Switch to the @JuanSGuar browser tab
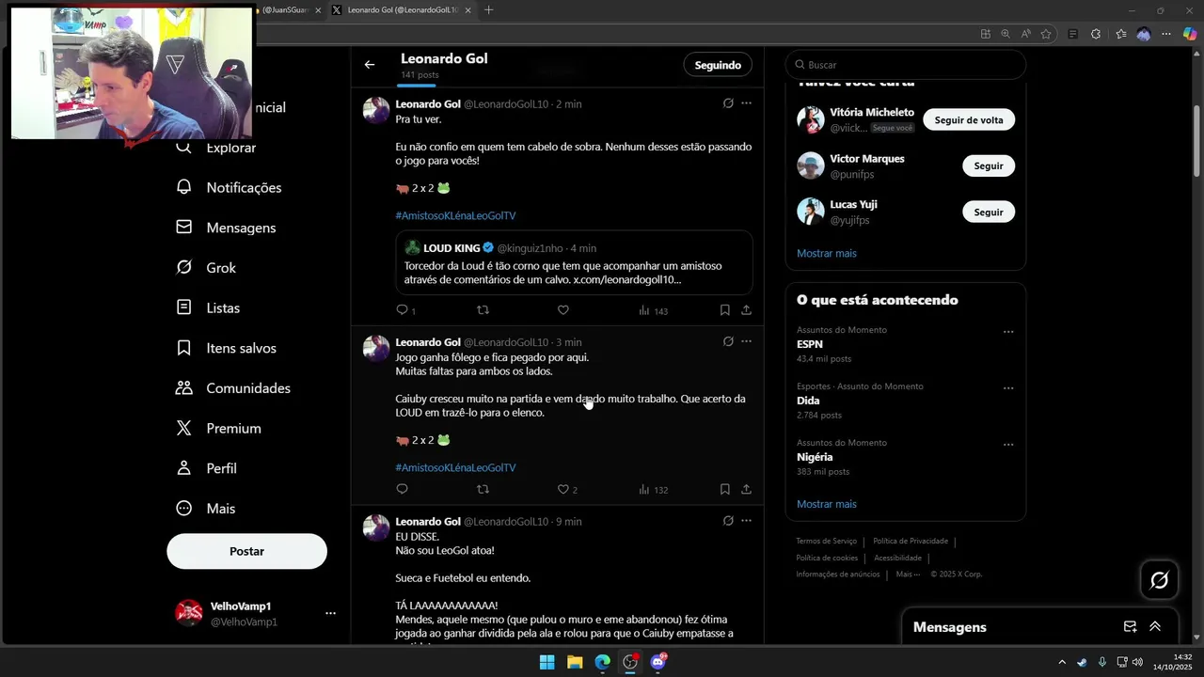1204x677 pixels. coord(287,10)
